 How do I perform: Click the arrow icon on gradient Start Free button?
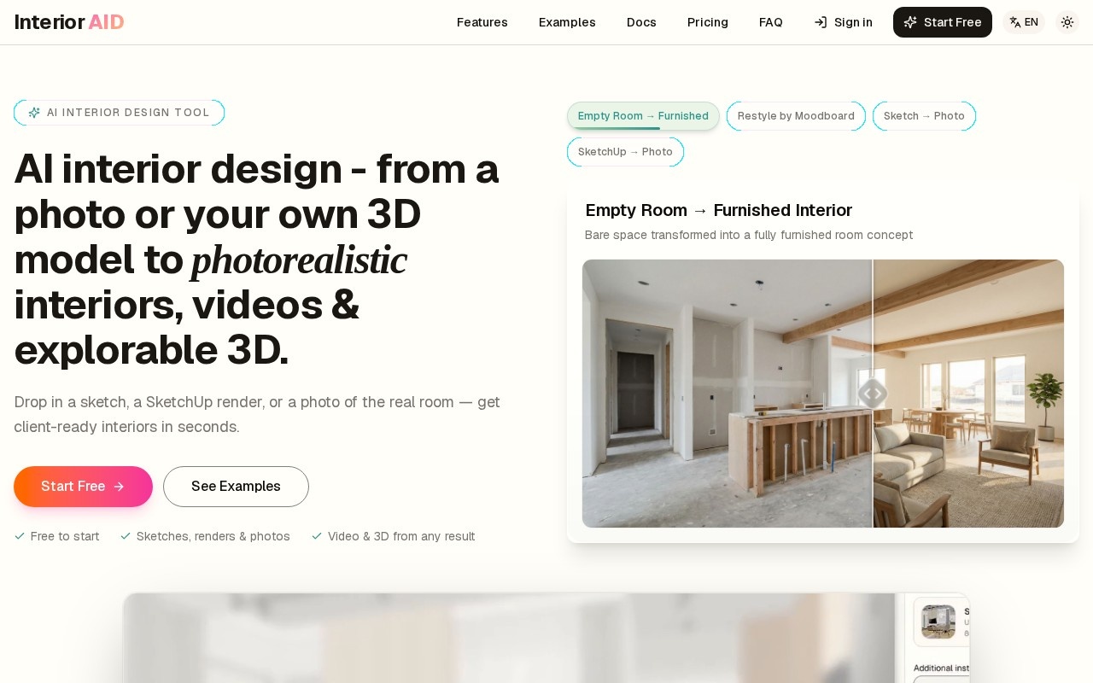[x=119, y=487]
